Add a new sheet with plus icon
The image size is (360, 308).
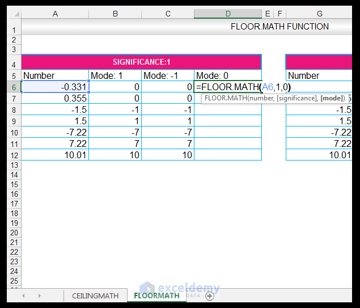[x=210, y=296]
